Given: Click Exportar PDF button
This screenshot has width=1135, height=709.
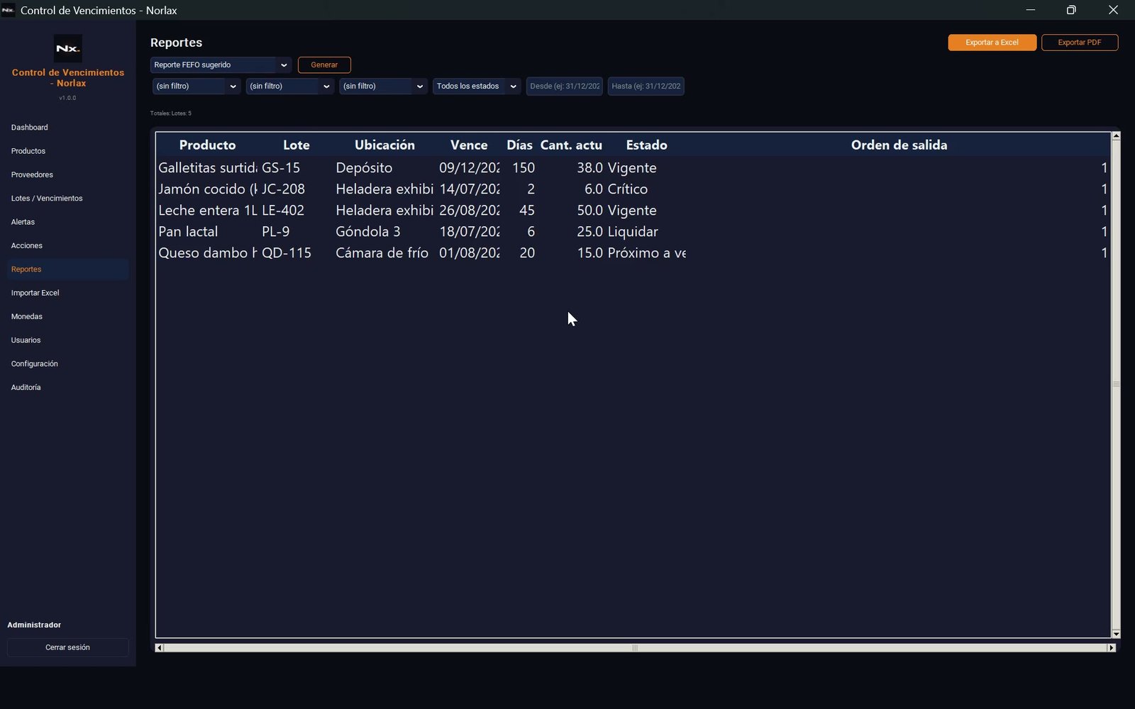Looking at the screenshot, I should pos(1080,43).
